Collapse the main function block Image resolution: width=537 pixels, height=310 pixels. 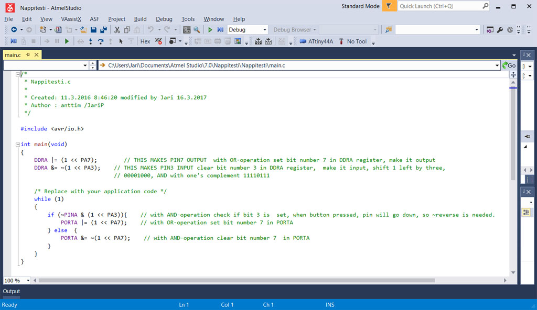pos(18,145)
